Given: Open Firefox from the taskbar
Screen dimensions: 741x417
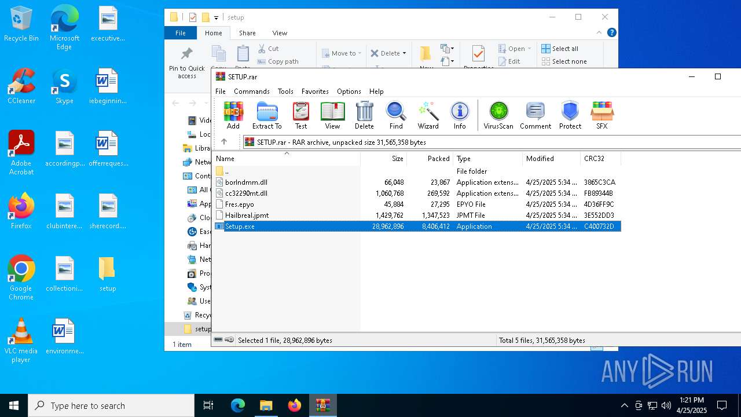Looking at the screenshot, I should pos(295,405).
